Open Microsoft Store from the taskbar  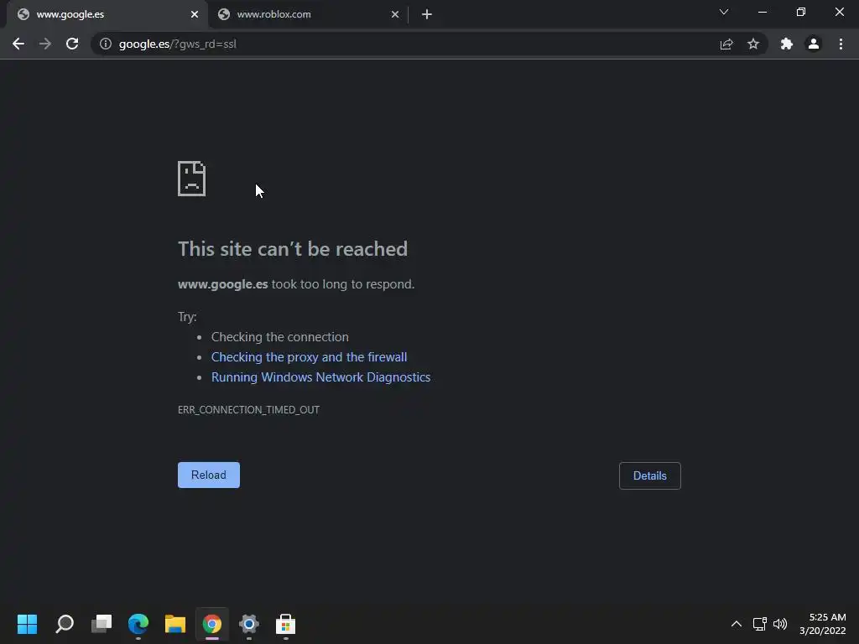[285, 624]
